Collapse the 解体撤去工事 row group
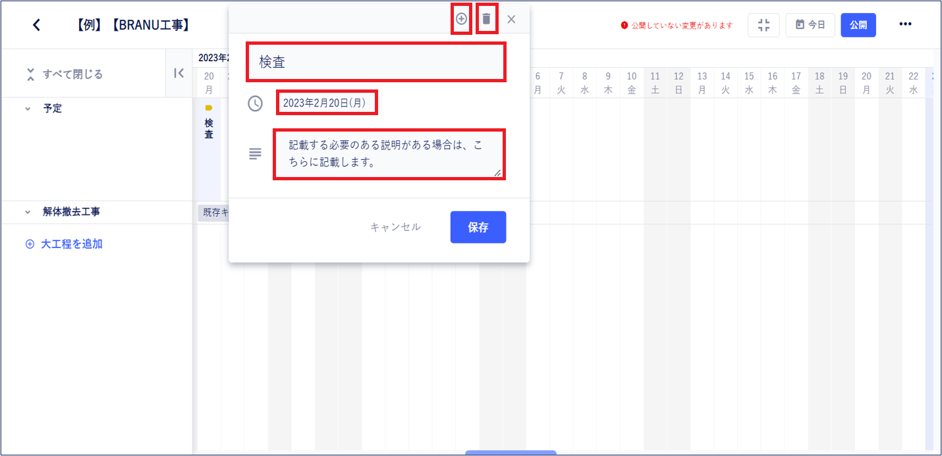Screen dimensions: 942x456 [x=28, y=213]
